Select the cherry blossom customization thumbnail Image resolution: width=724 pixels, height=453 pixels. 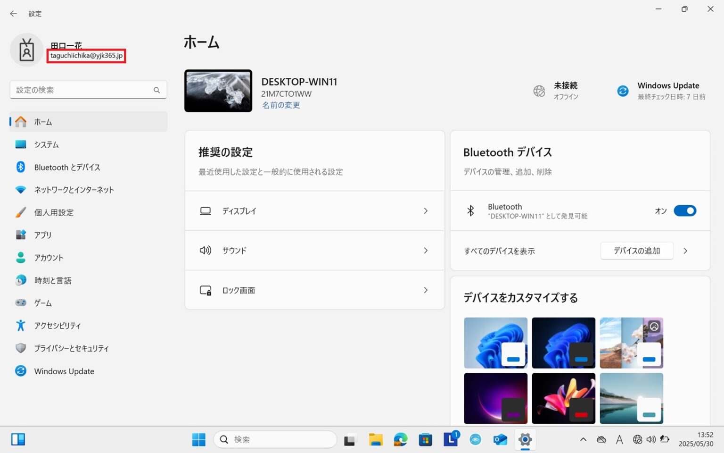point(631,343)
